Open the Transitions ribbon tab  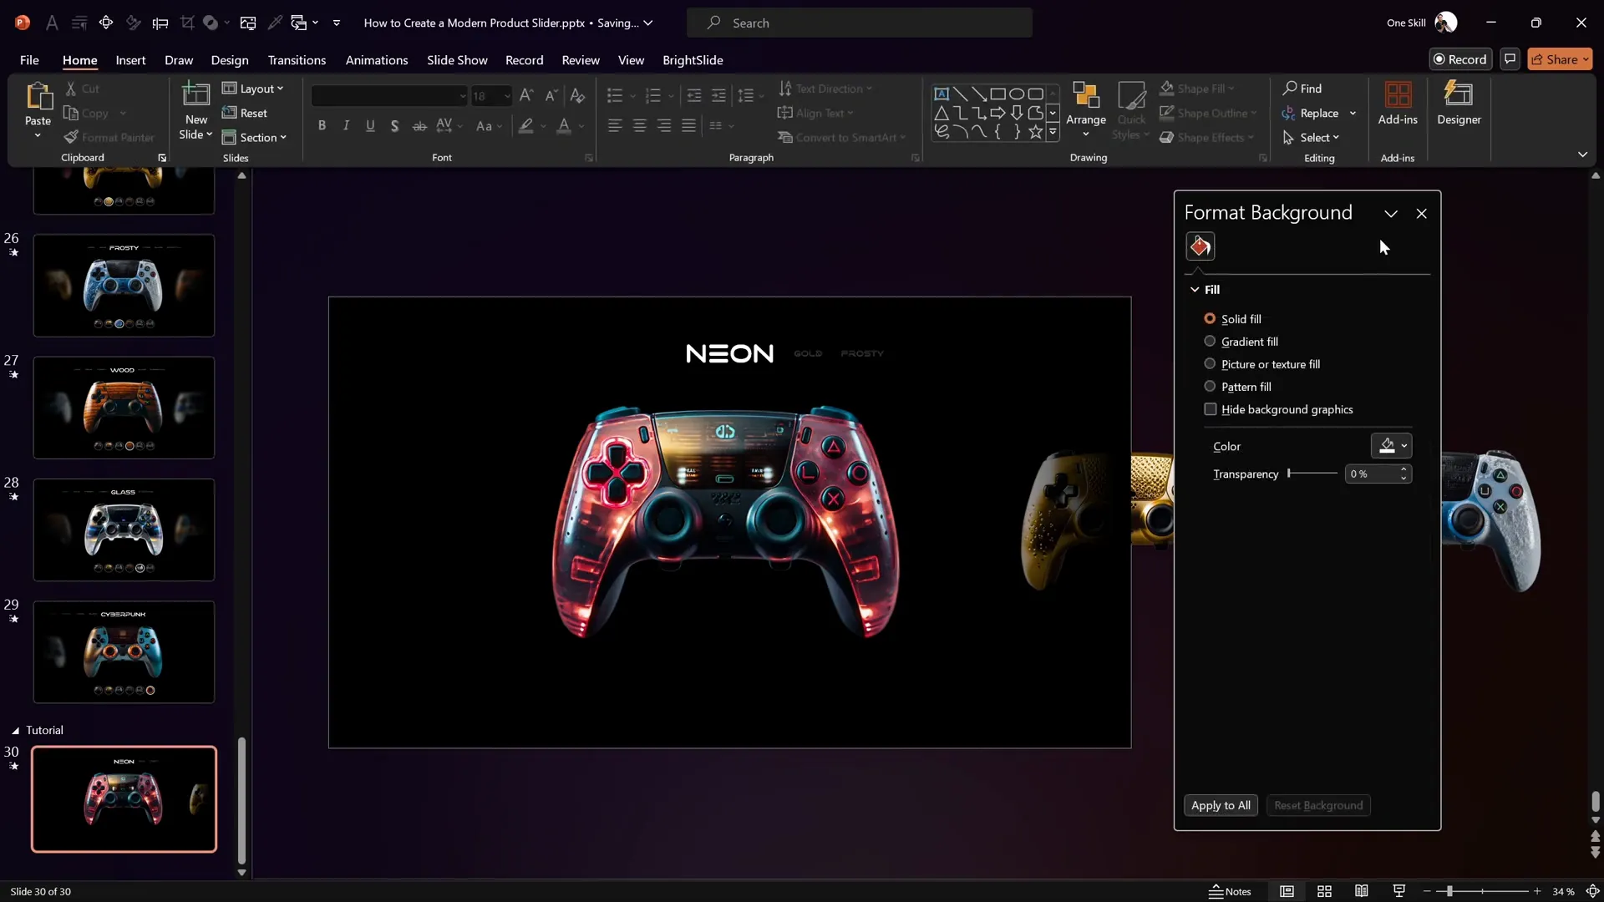(x=297, y=60)
